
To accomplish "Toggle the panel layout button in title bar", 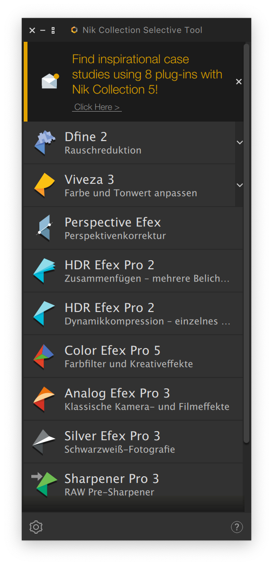I will coord(53,30).
